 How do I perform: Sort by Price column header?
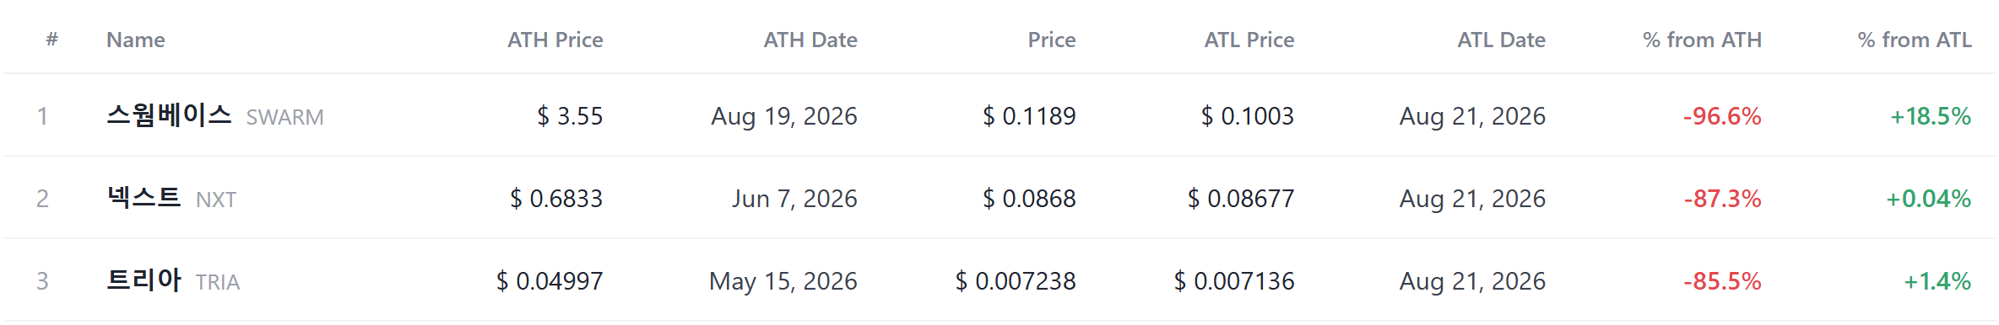(1052, 40)
